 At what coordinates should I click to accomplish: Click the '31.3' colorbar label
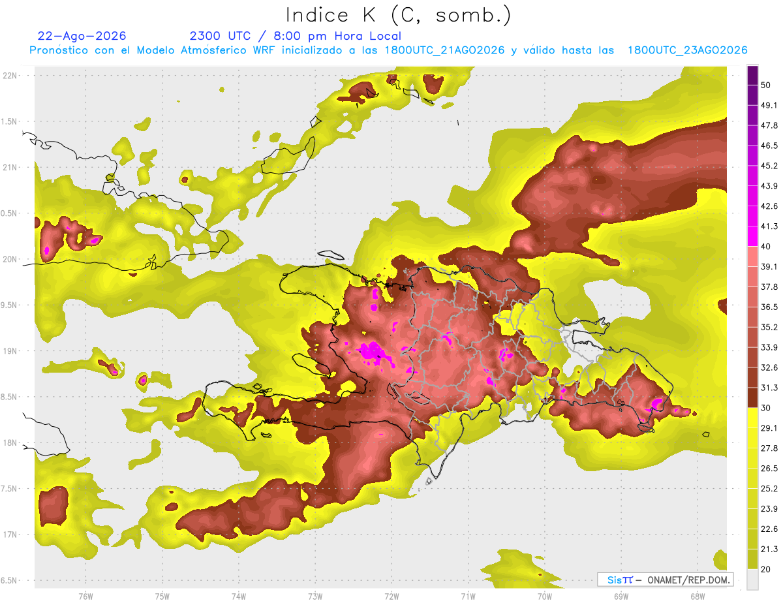click(769, 388)
